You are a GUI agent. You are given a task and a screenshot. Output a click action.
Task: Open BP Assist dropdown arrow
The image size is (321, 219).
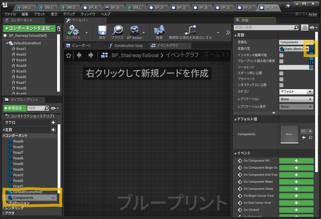tap(144, 33)
